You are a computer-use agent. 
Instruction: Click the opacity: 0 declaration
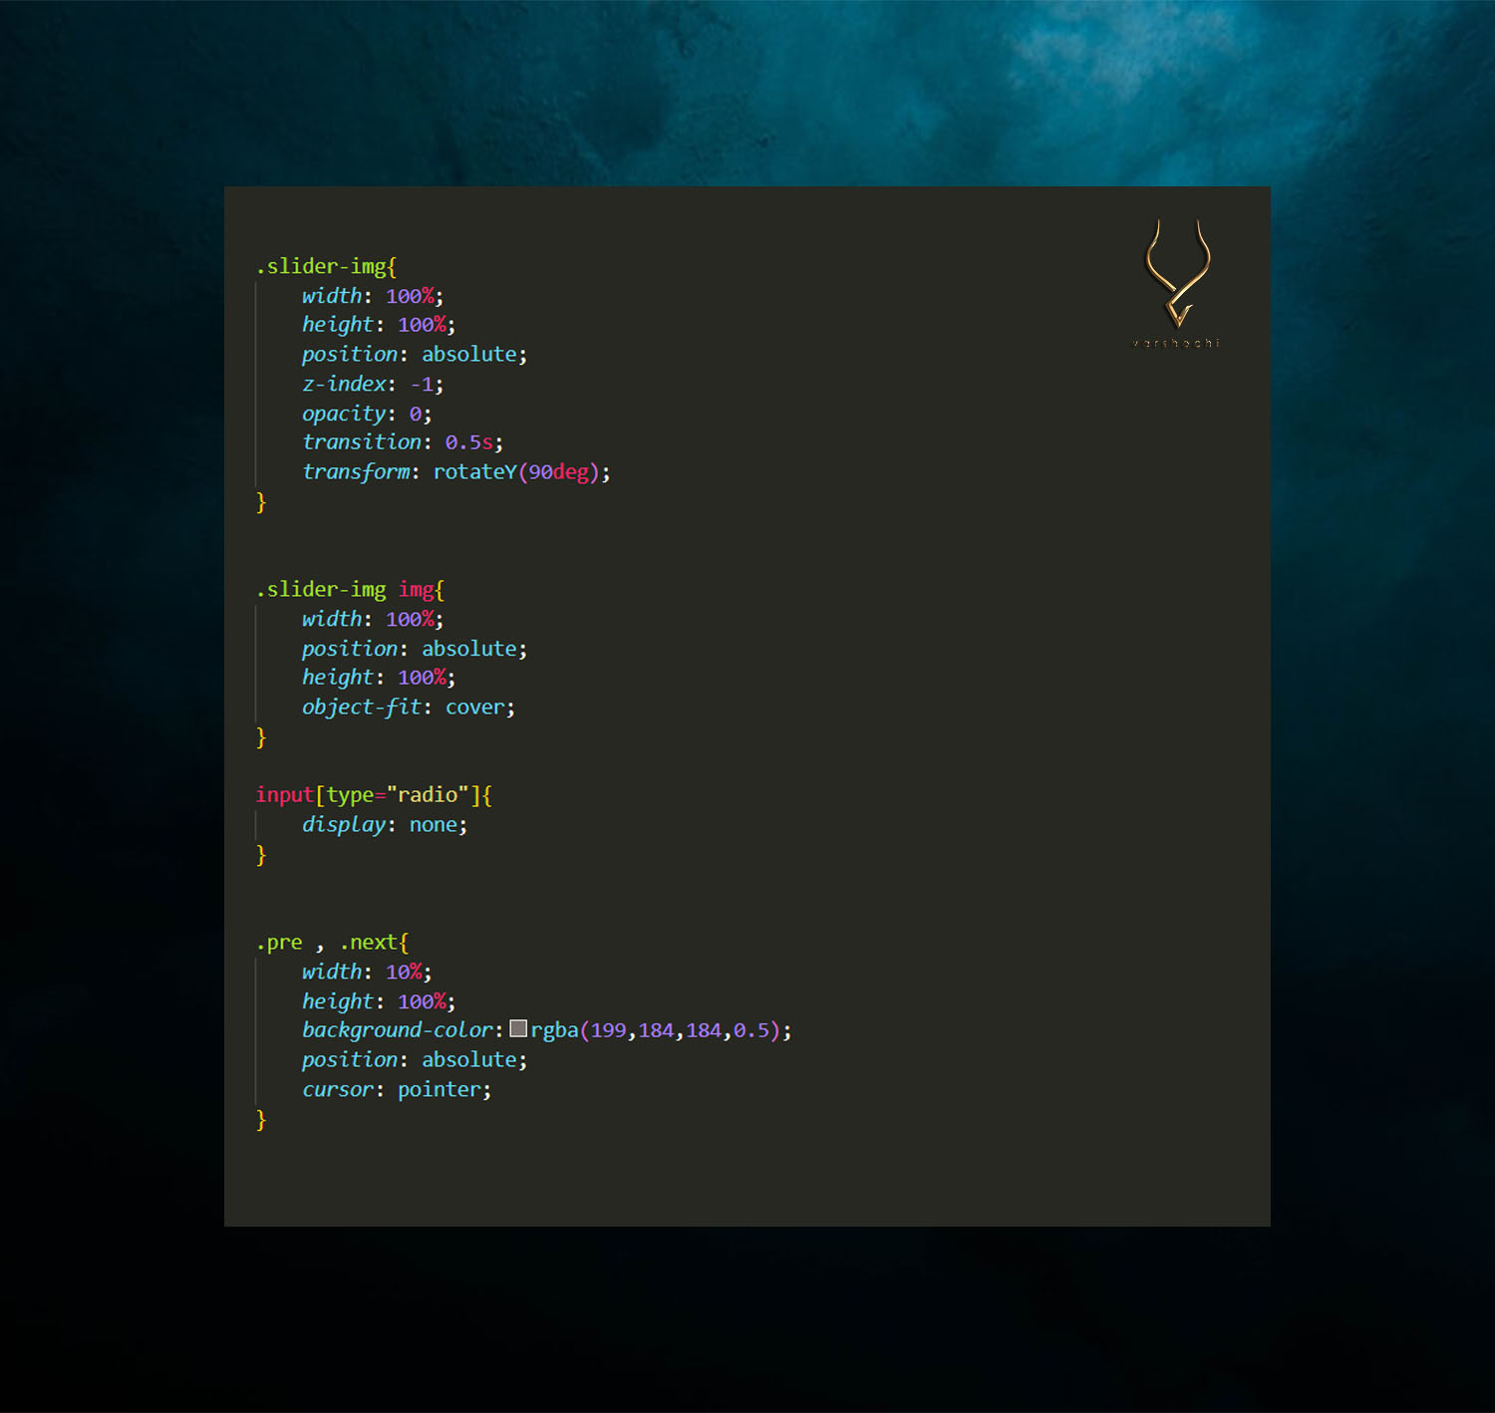pyautogui.click(x=366, y=414)
